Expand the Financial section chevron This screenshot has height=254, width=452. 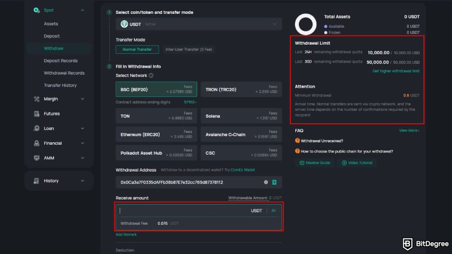click(83, 143)
